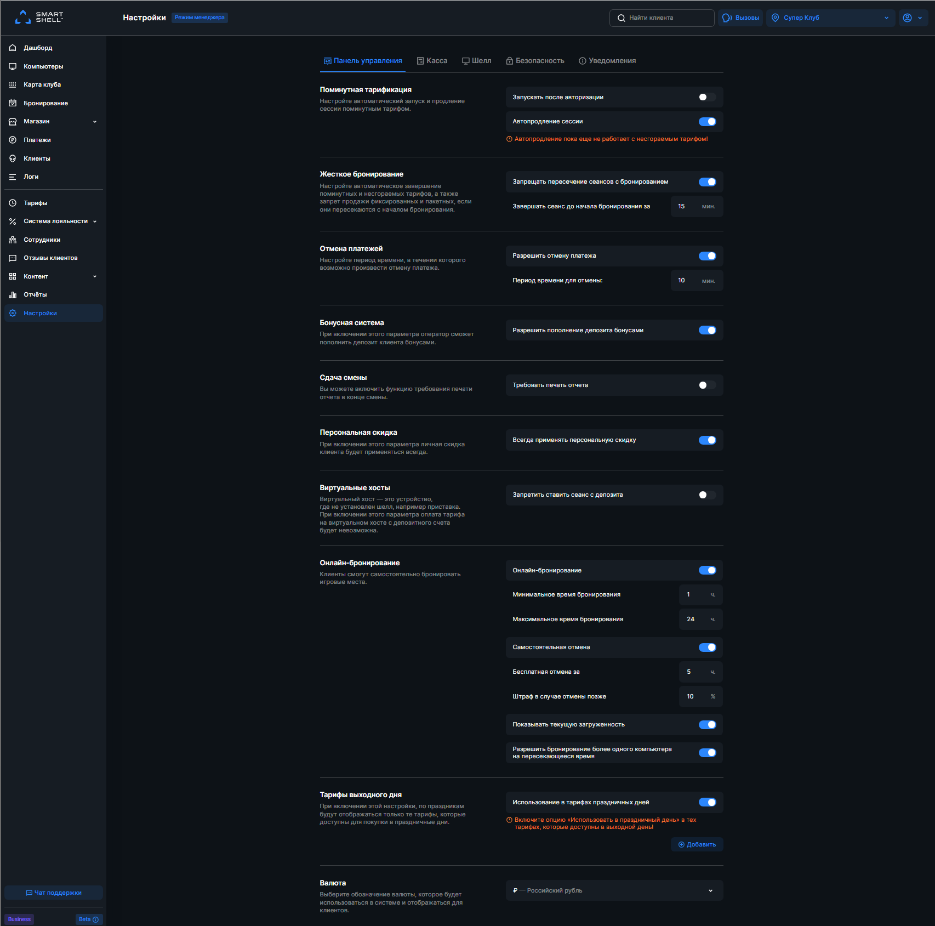935x926 pixels.
Task: Open Clients via headset icon
Action: (x=13, y=158)
